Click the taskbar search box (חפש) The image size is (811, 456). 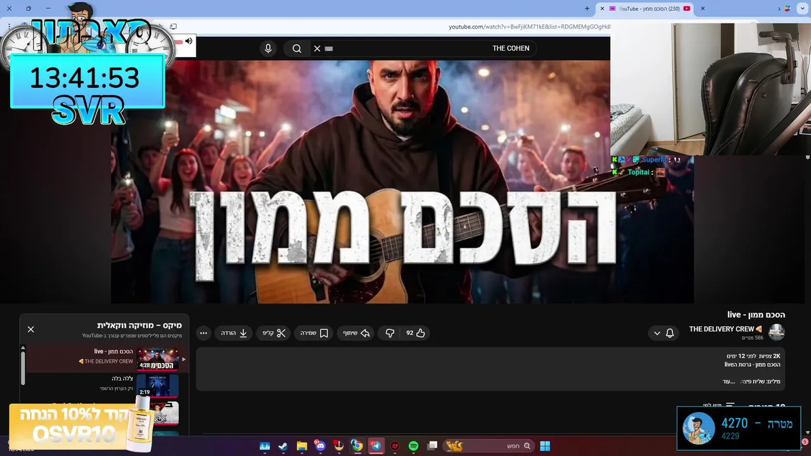coord(489,446)
